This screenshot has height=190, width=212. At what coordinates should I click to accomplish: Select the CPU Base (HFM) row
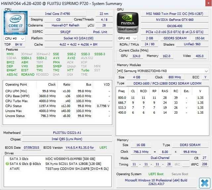57,96
